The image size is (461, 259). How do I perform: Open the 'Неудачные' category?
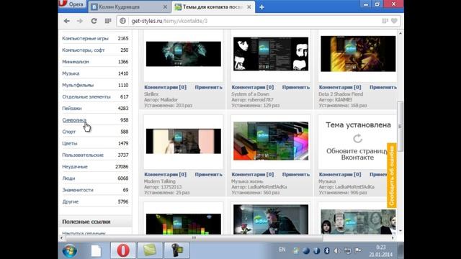75,167
